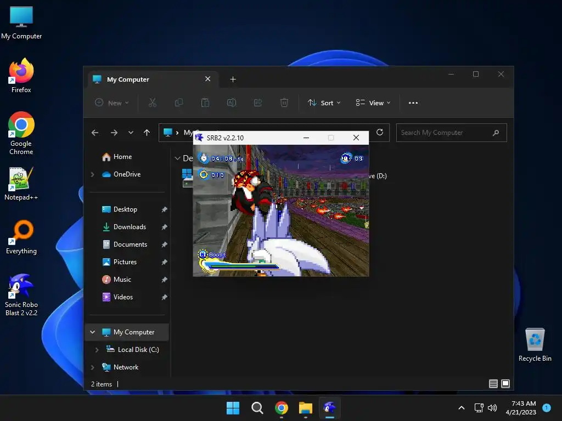Open the clock and date panel
The width and height of the screenshot is (562, 421).
tap(521, 408)
